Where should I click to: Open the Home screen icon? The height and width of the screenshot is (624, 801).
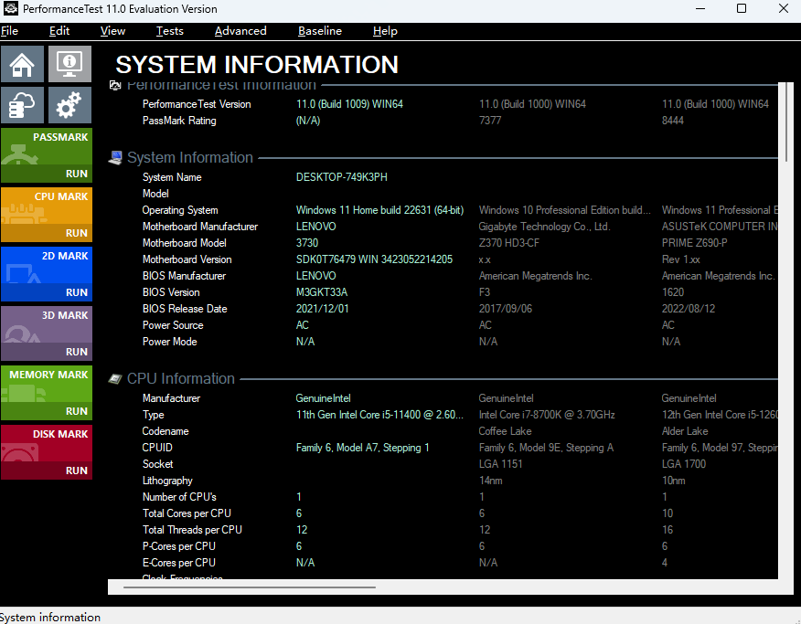coord(22,64)
